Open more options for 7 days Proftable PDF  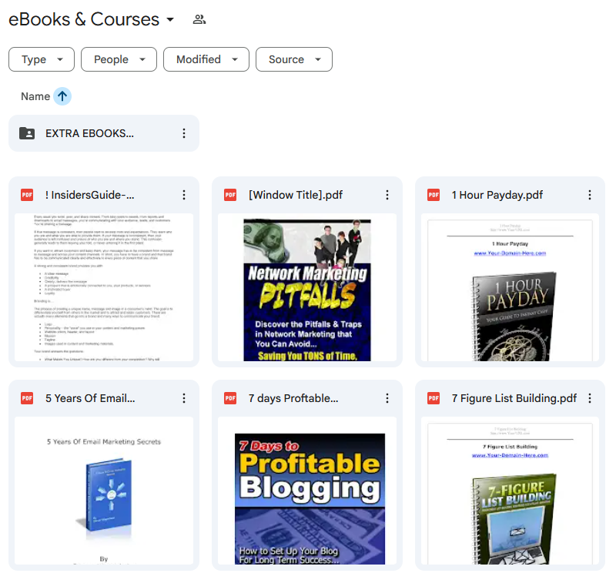point(387,398)
